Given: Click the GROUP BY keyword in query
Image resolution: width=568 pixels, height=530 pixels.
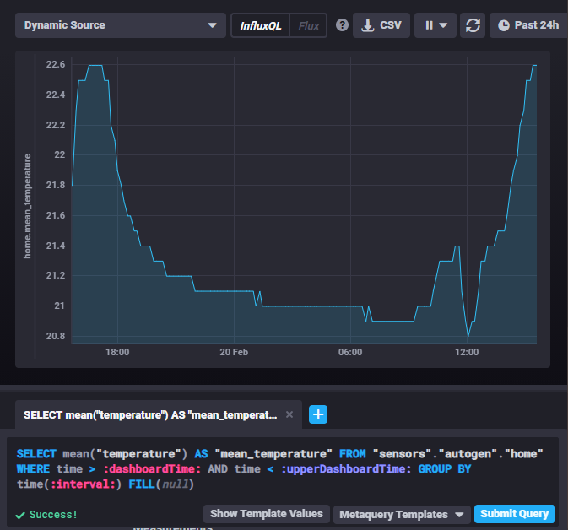Looking at the screenshot, I should click(445, 469).
